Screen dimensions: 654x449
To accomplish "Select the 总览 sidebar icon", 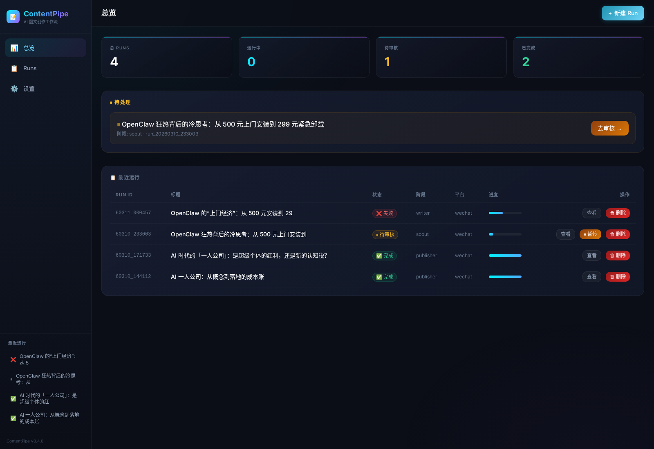I will tap(14, 48).
